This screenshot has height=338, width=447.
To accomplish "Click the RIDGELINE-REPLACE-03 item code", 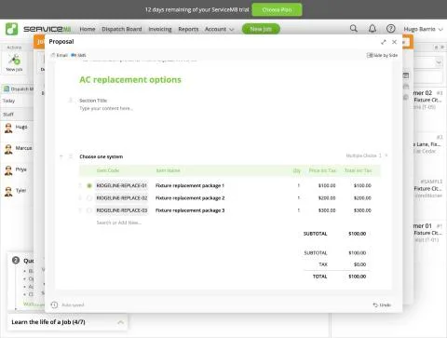I will (x=121, y=210).
